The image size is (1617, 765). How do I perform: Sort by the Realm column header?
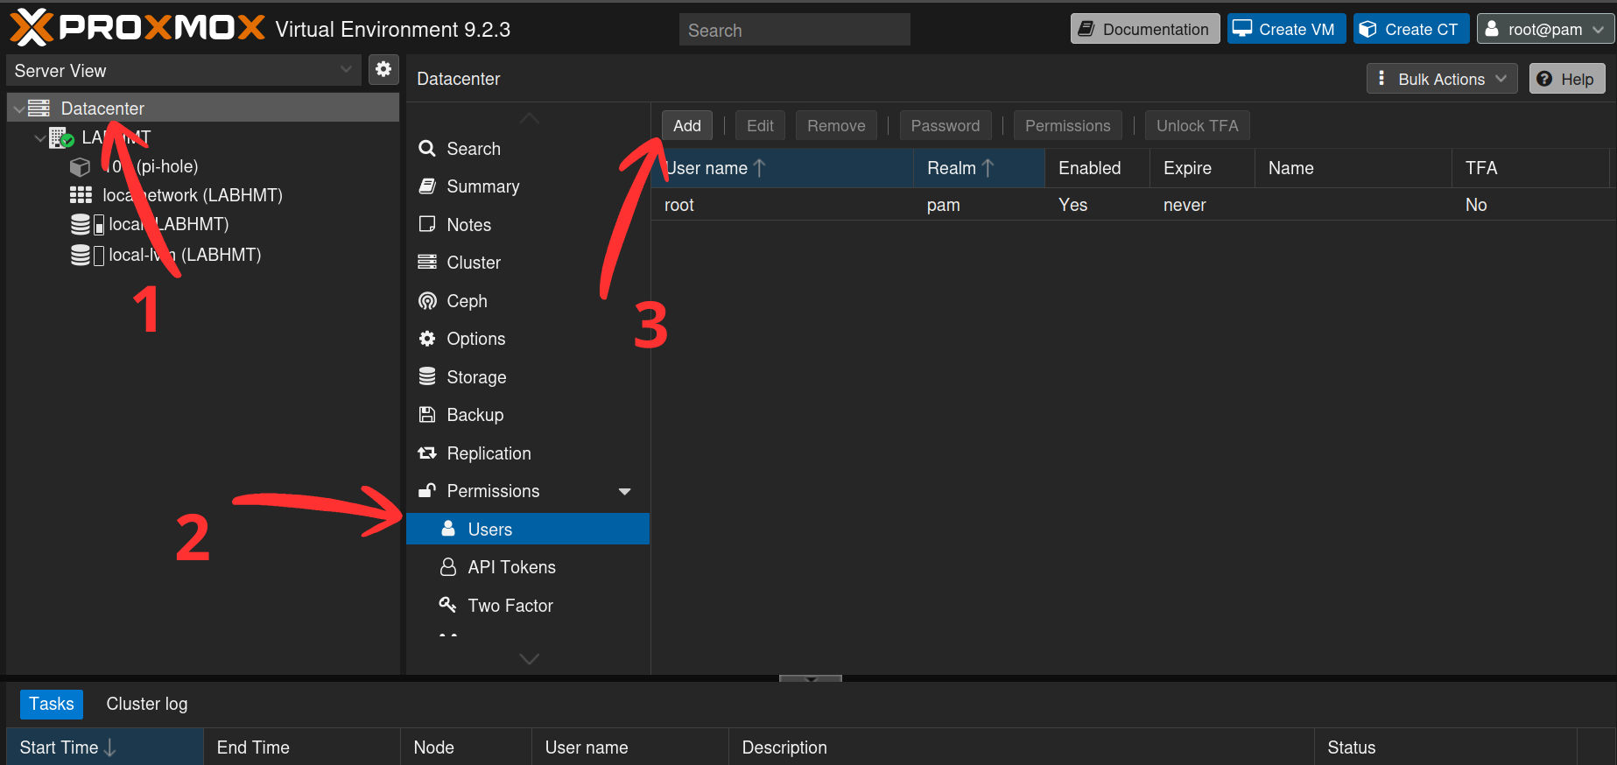click(979, 168)
